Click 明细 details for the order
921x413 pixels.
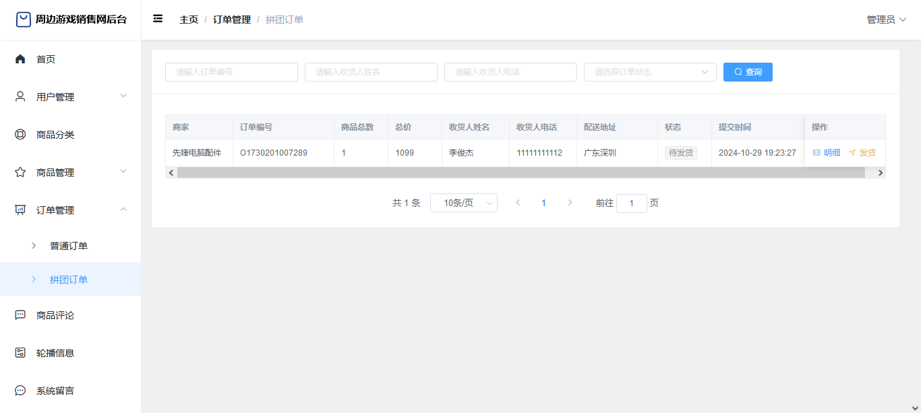(827, 153)
